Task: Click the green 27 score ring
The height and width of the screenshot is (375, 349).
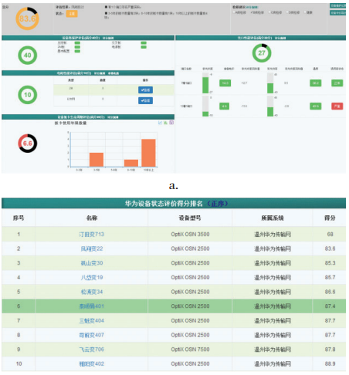Action: 262,53
